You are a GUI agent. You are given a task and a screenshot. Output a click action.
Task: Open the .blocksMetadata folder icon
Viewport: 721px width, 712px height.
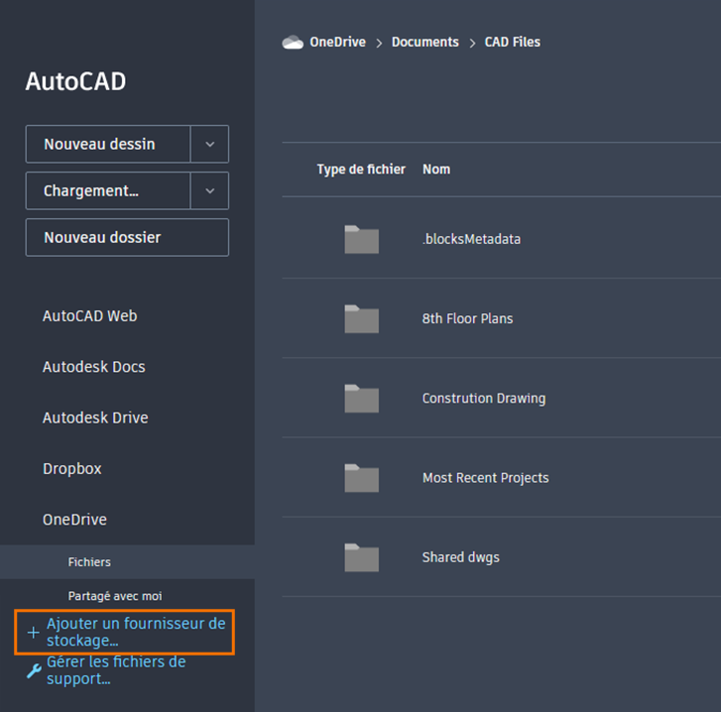pos(361,239)
